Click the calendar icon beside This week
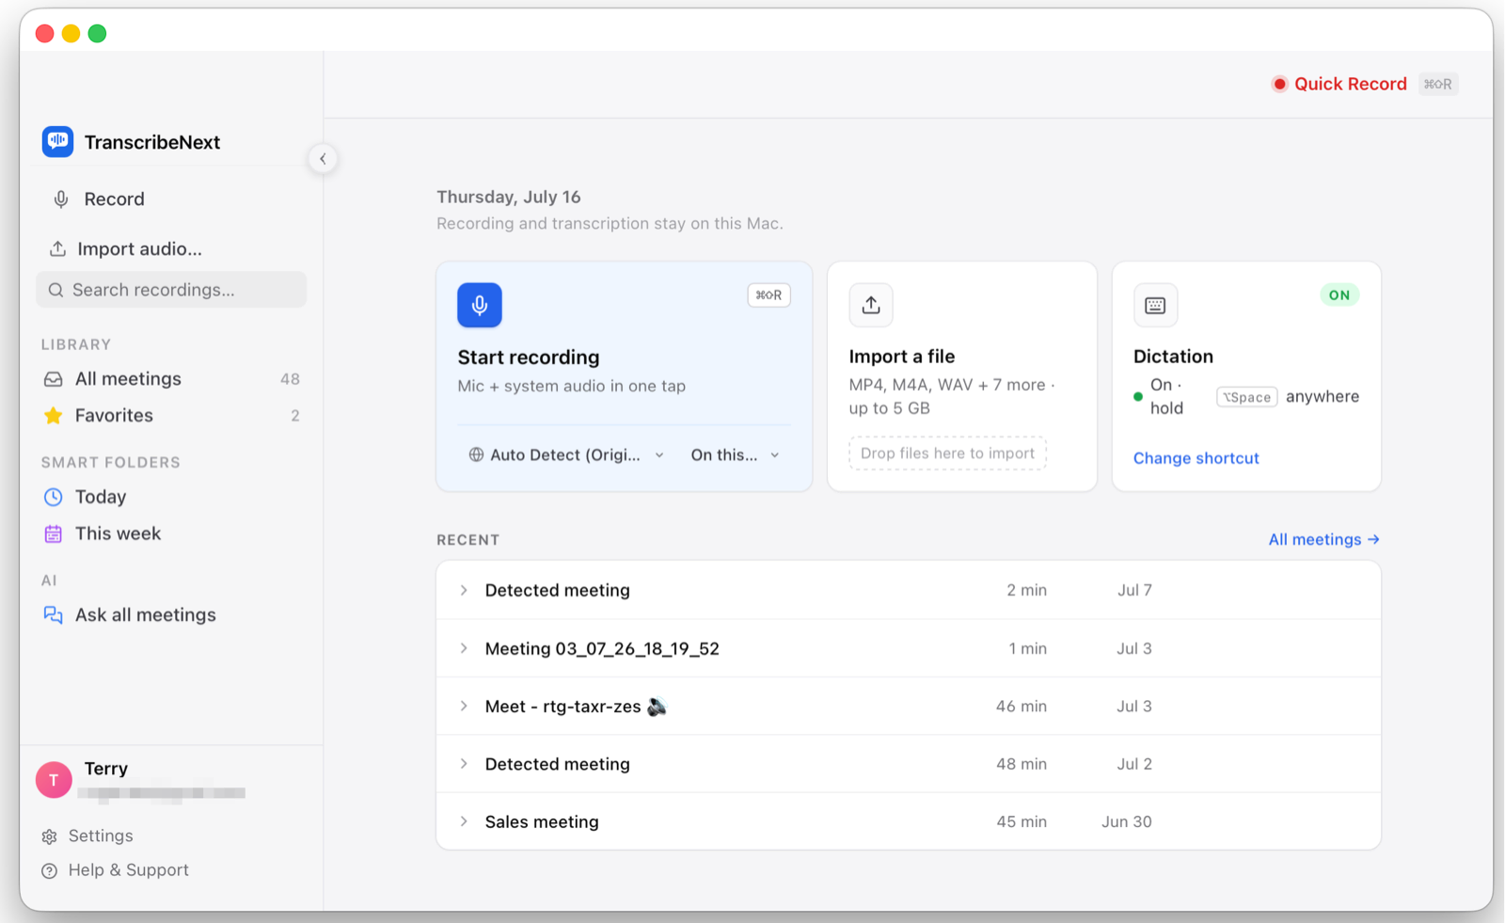Screen dimensions: 1505x923 [x=54, y=533]
